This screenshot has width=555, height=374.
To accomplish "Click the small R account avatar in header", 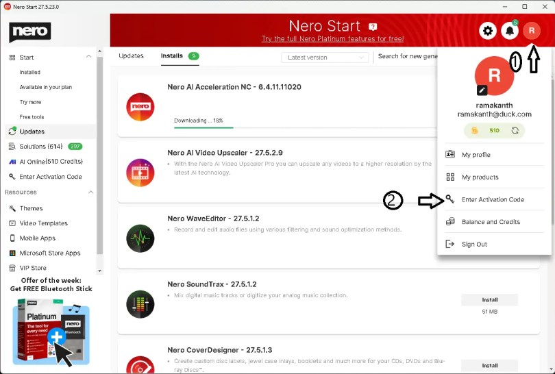I will (x=532, y=31).
